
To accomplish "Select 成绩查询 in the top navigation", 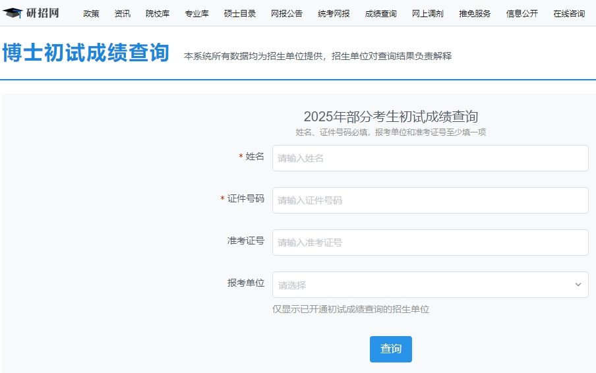I will tap(381, 14).
